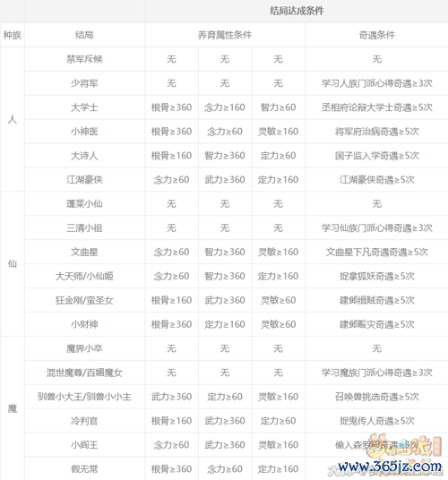The height and width of the screenshot is (480, 448).
Task: Click 根骨≥360 in the 假无常 row
Action: click(x=171, y=469)
